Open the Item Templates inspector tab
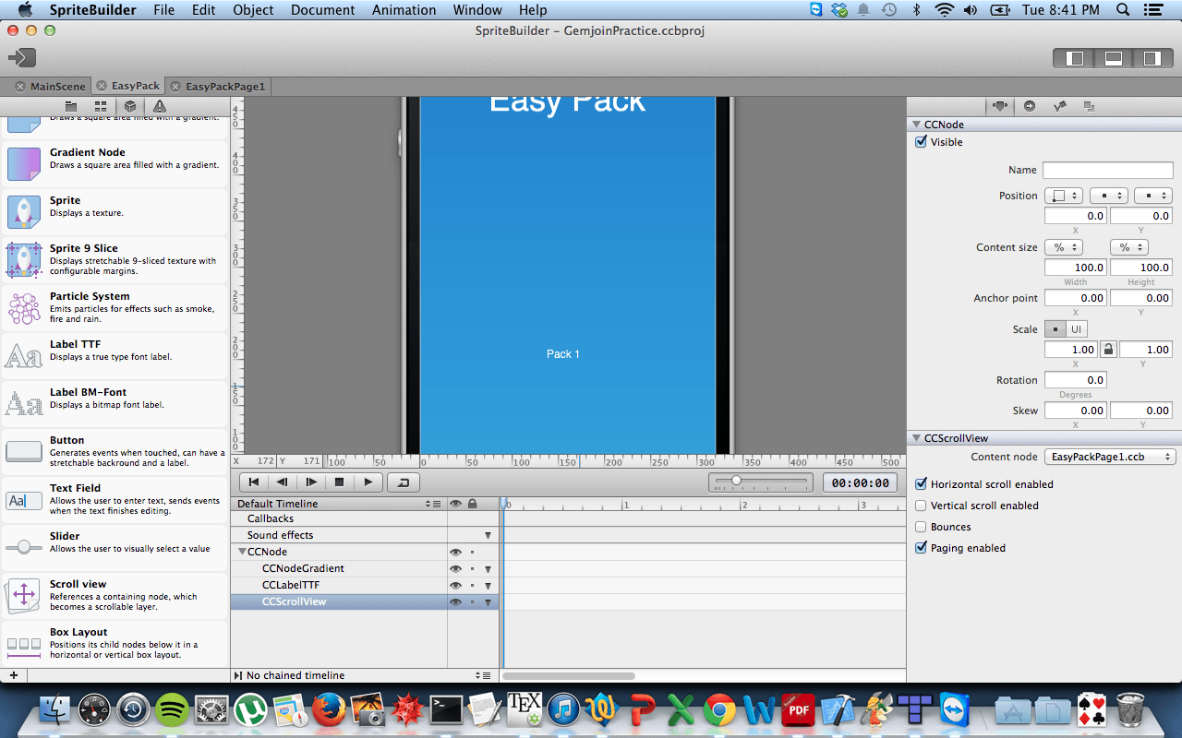This screenshot has height=738, width=1182. click(x=1089, y=106)
